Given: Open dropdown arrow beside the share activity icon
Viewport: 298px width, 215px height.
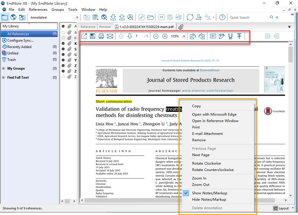Looking at the screenshot, I should 214,17.
